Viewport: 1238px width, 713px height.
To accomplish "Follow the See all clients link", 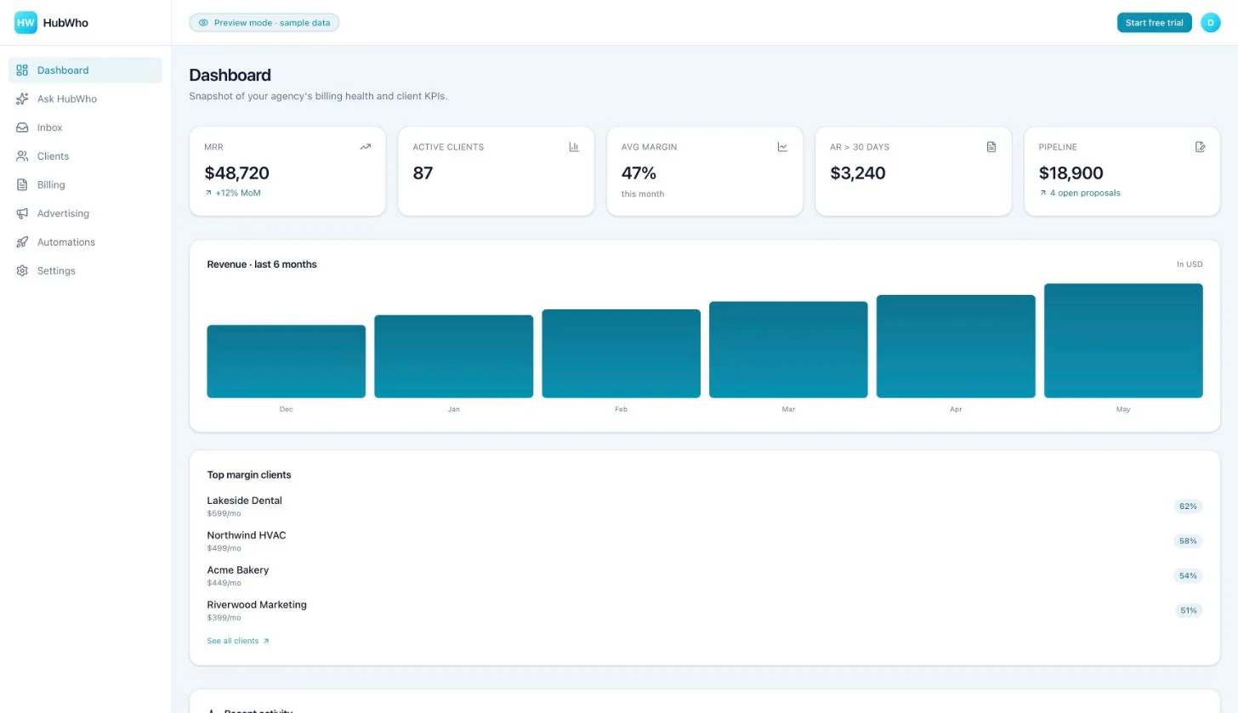I will 238,641.
